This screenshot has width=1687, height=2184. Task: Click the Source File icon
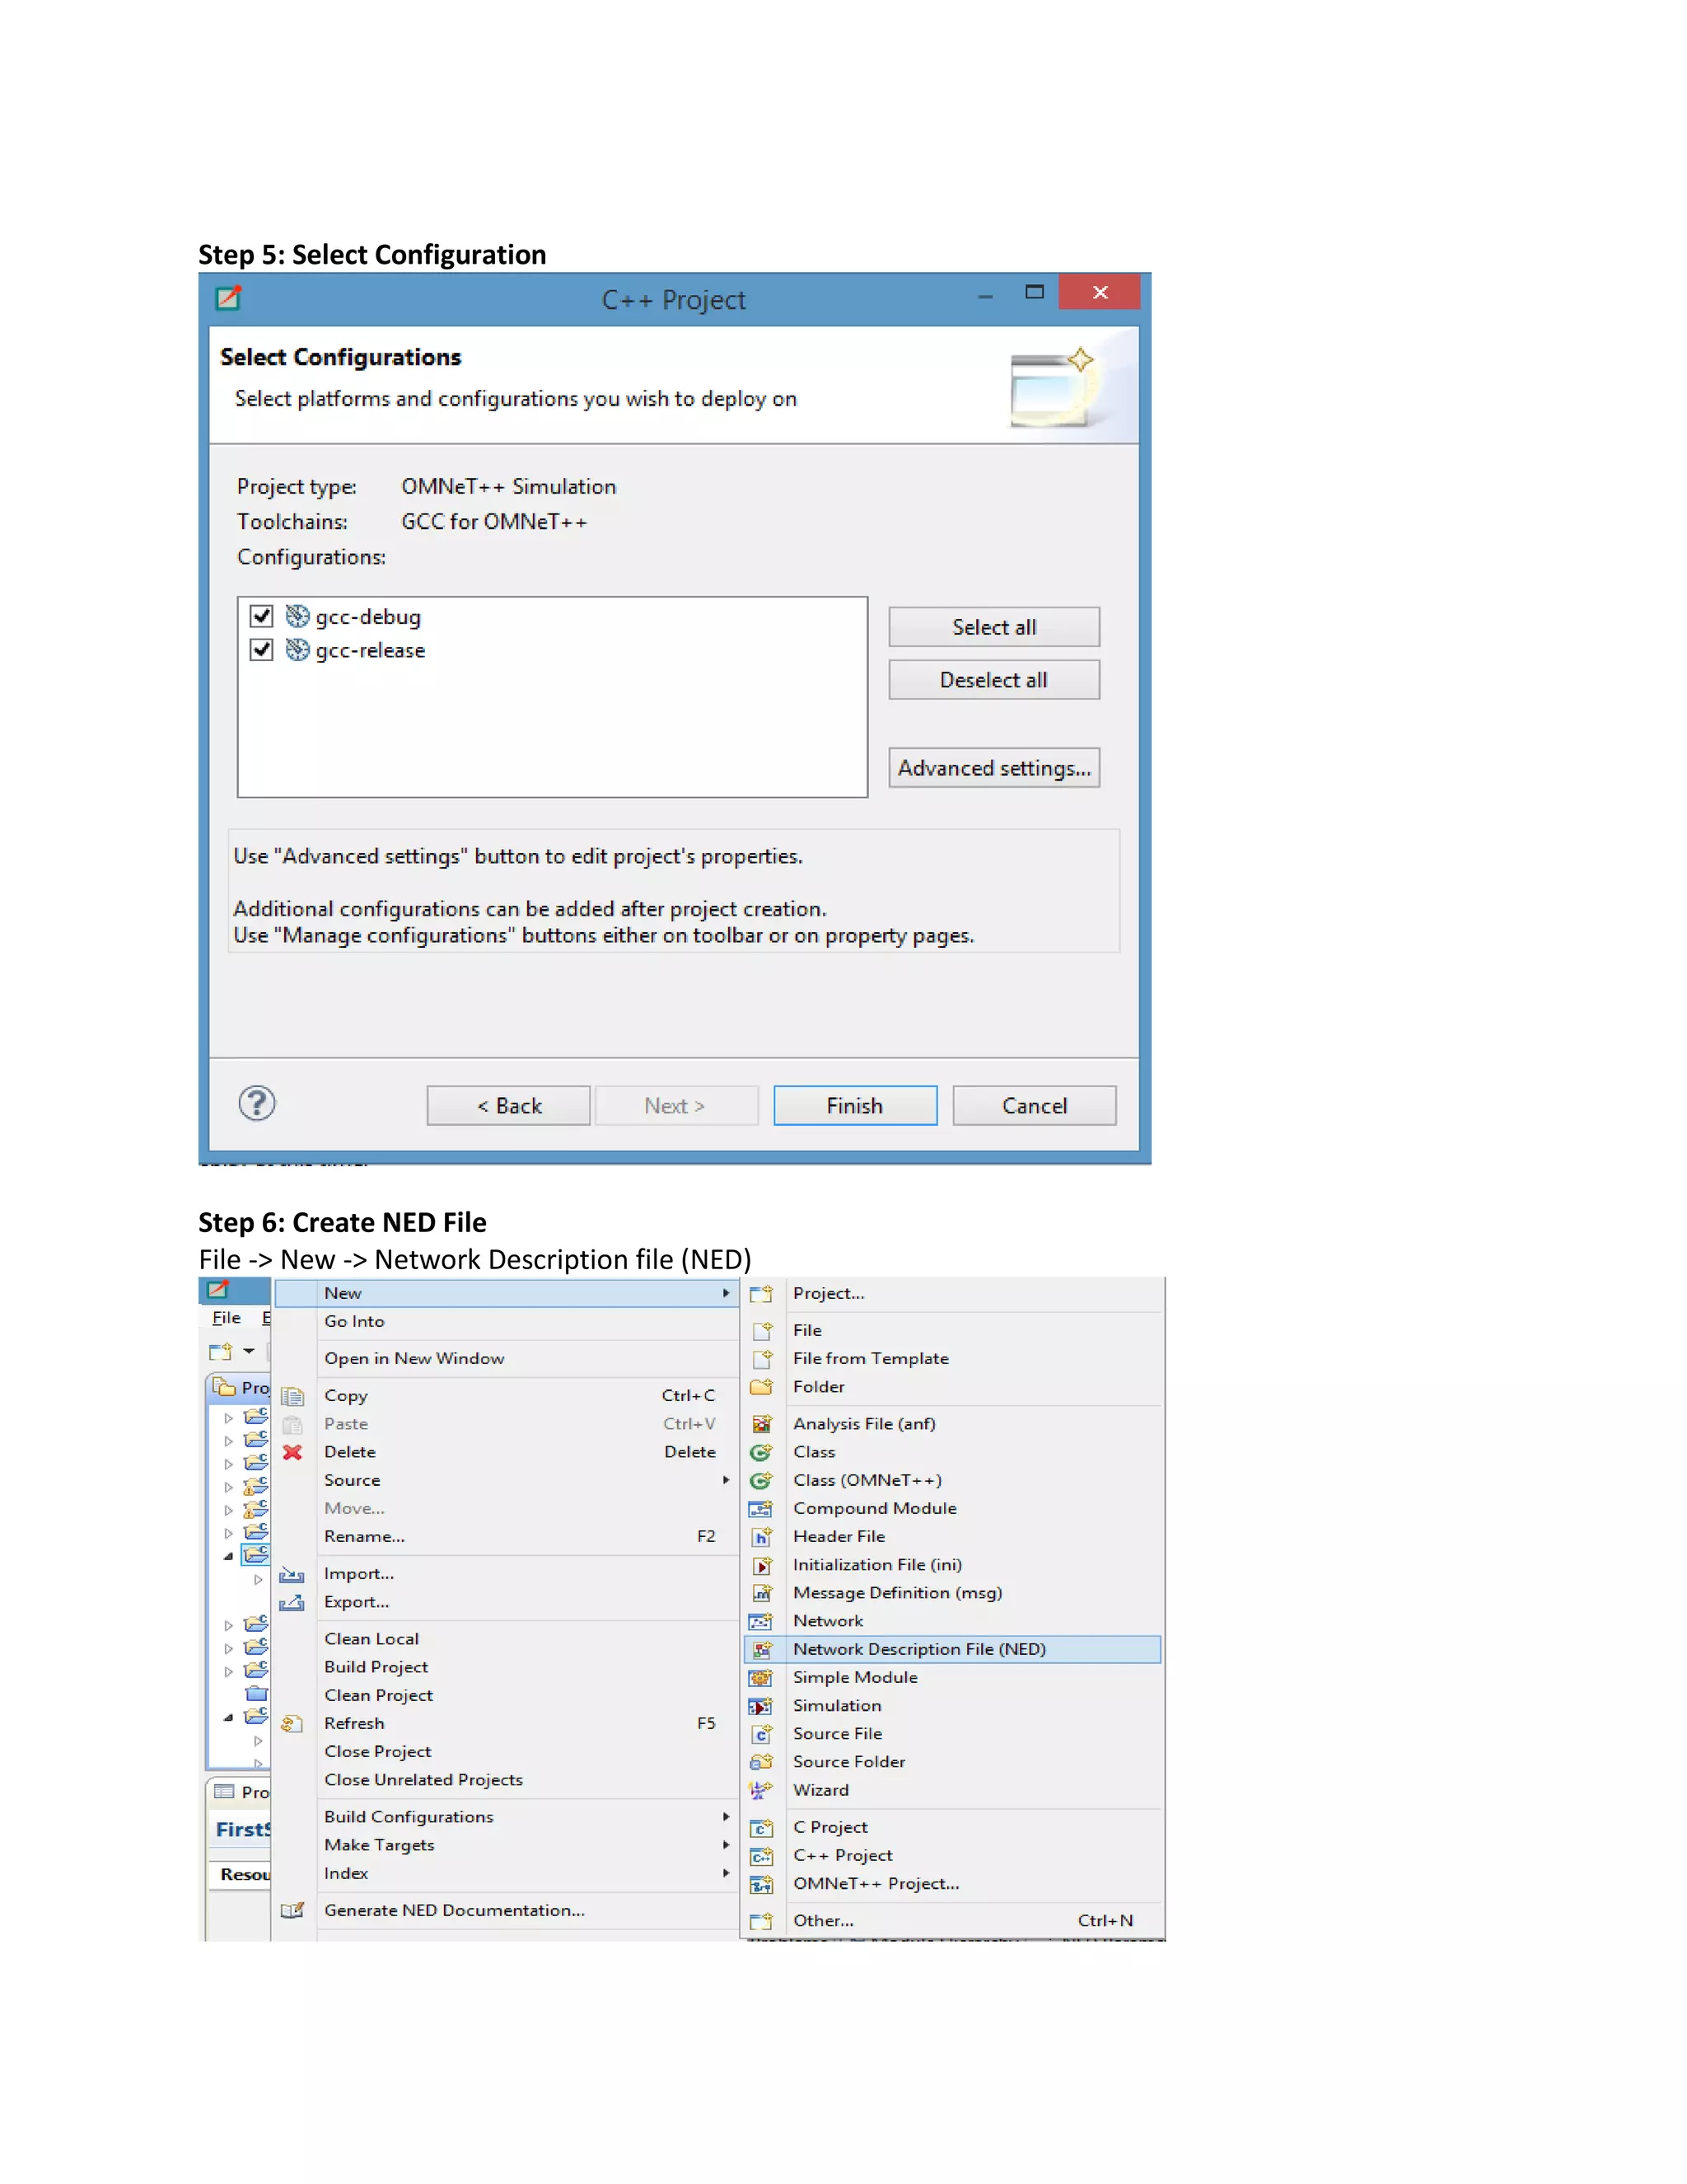(x=762, y=1734)
